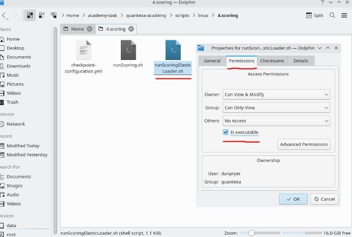Search for Documents in sidebar

coord(18,177)
